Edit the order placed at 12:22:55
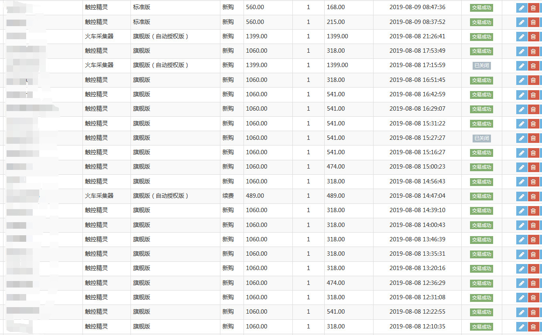Image resolution: width=542 pixels, height=335 pixels. [x=521, y=312]
